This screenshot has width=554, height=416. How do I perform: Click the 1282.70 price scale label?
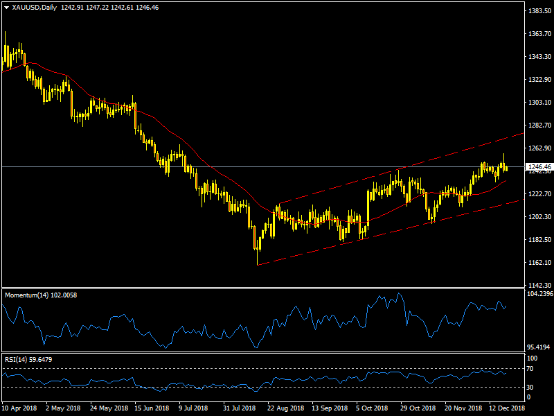537,126
